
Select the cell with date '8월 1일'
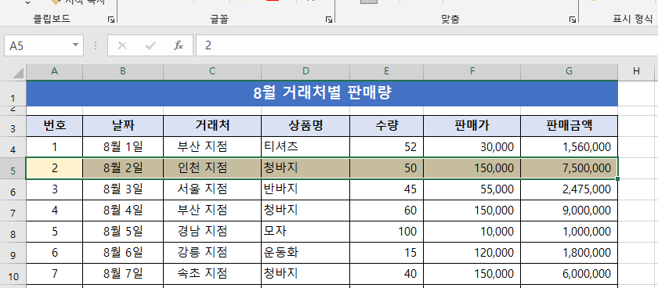[123, 146]
